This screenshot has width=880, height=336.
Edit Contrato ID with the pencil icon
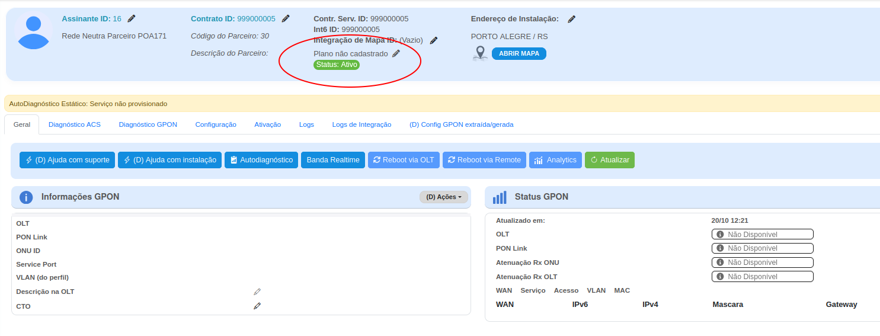pos(286,19)
